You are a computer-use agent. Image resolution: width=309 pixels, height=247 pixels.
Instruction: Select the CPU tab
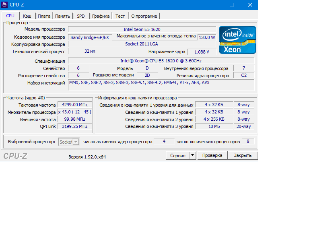pos(10,16)
